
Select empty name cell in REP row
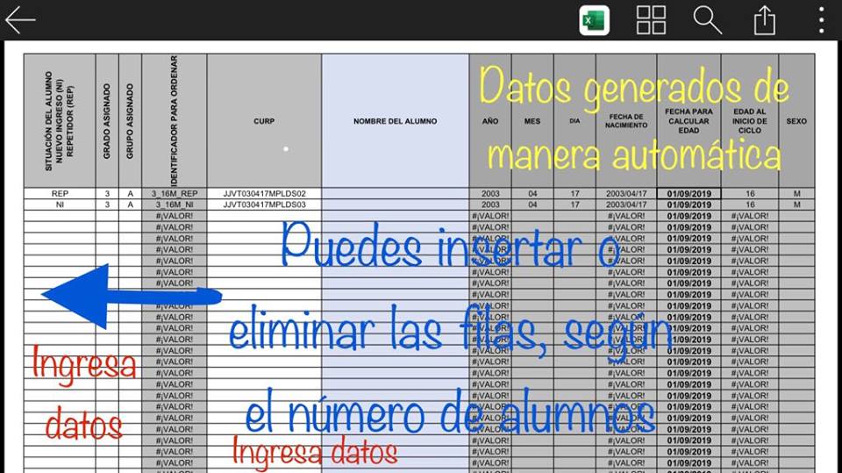396,193
